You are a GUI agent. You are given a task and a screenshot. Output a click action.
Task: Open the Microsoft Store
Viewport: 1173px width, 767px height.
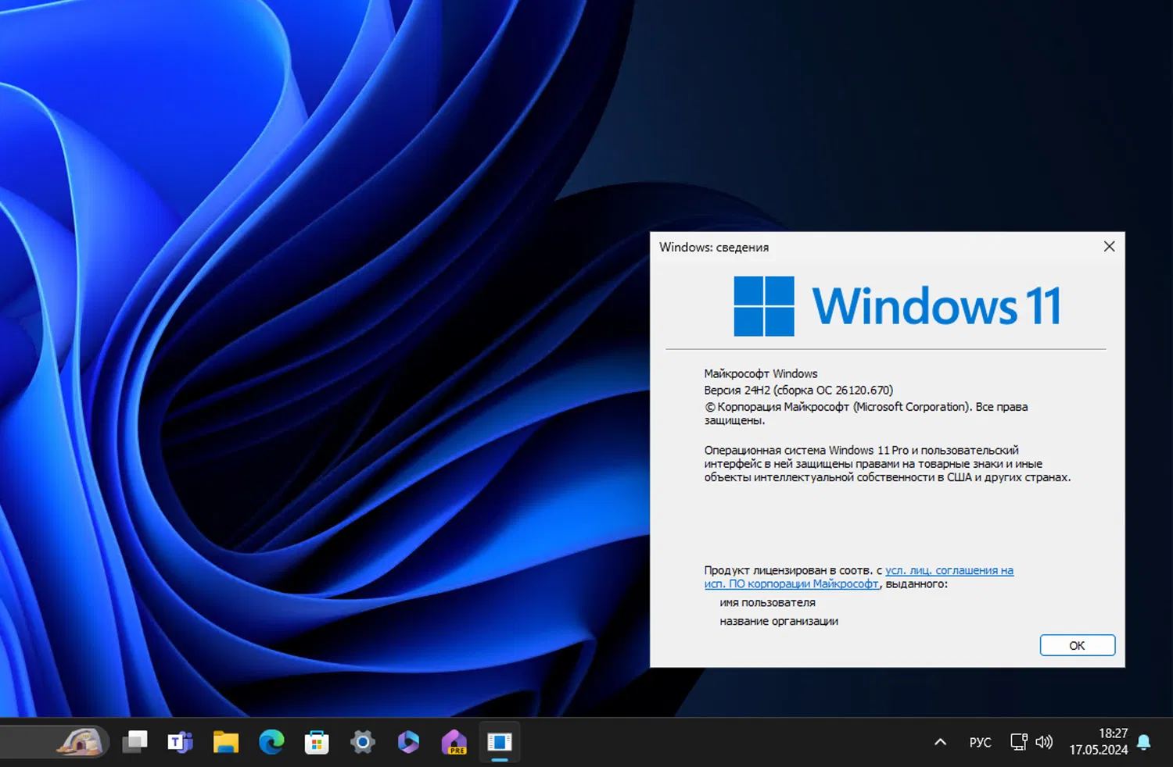(316, 742)
